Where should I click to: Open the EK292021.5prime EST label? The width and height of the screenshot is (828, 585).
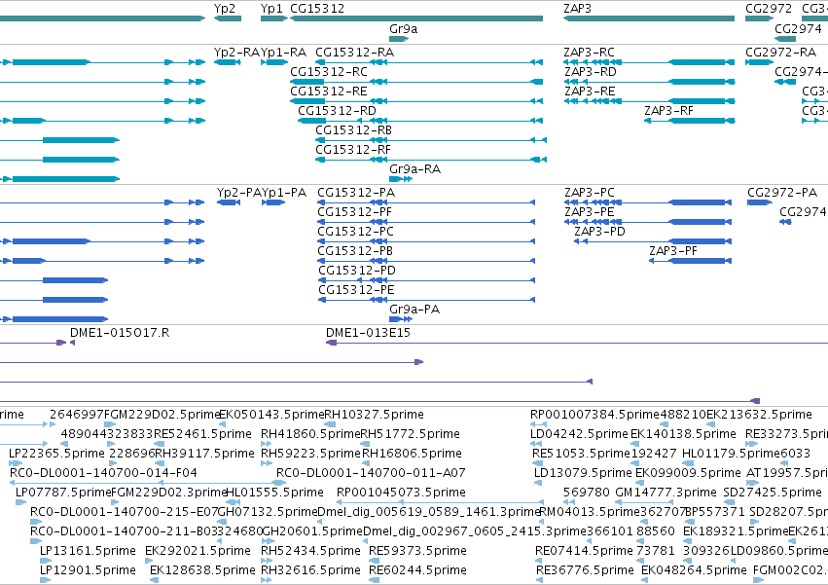pyautogui.click(x=198, y=551)
